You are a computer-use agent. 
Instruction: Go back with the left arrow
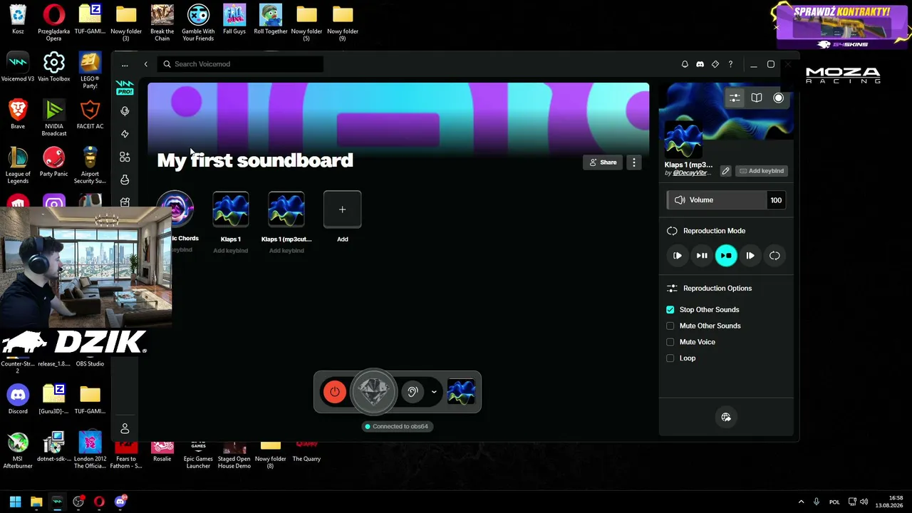coord(146,64)
